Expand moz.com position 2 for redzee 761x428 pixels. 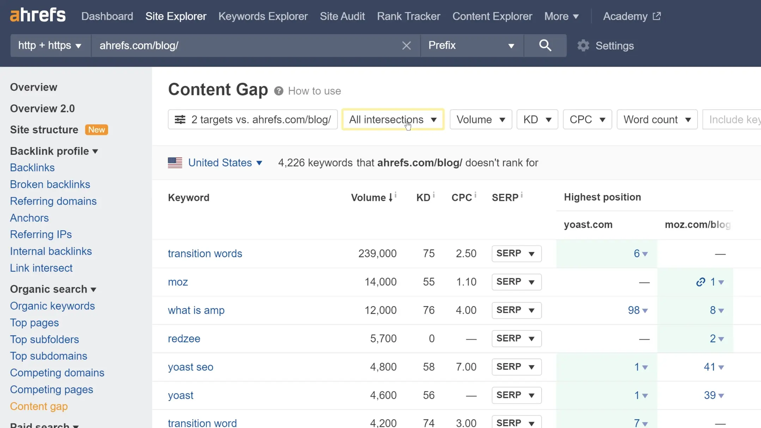click(717, 338)
